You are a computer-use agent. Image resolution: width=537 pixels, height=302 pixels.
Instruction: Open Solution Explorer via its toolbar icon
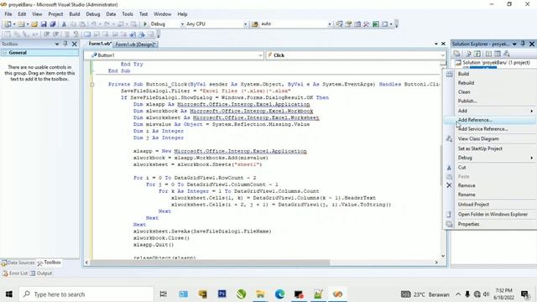point(339,24)
